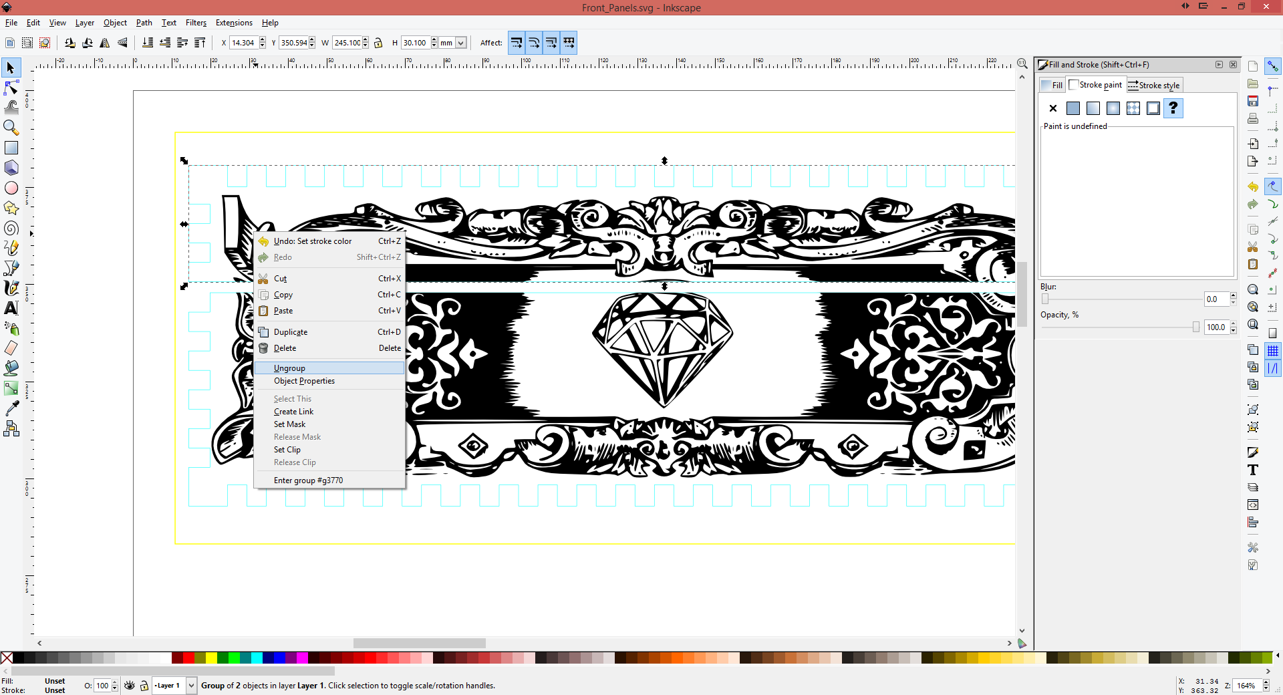
Task: Select the Gradient tool
Action: pyautogui.click(x=11, y=388)
